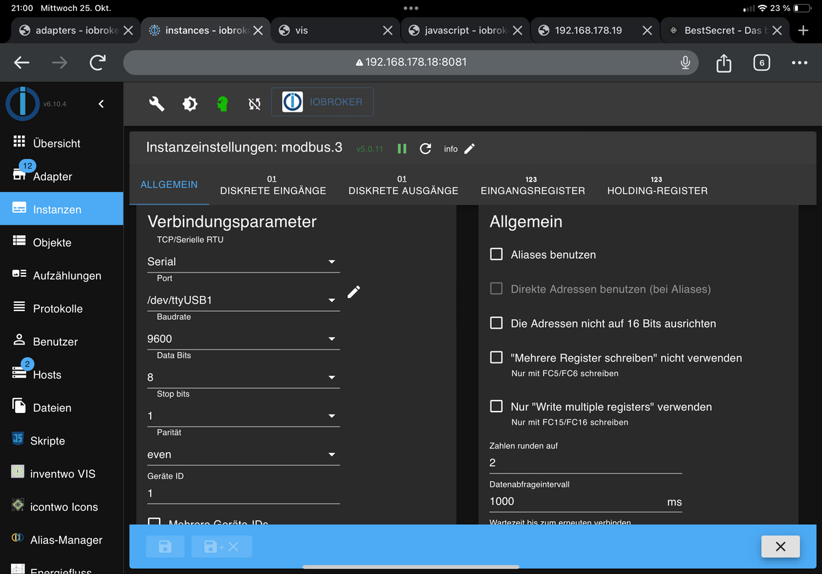Open Dateien in the sidebar

coord(62,408)
